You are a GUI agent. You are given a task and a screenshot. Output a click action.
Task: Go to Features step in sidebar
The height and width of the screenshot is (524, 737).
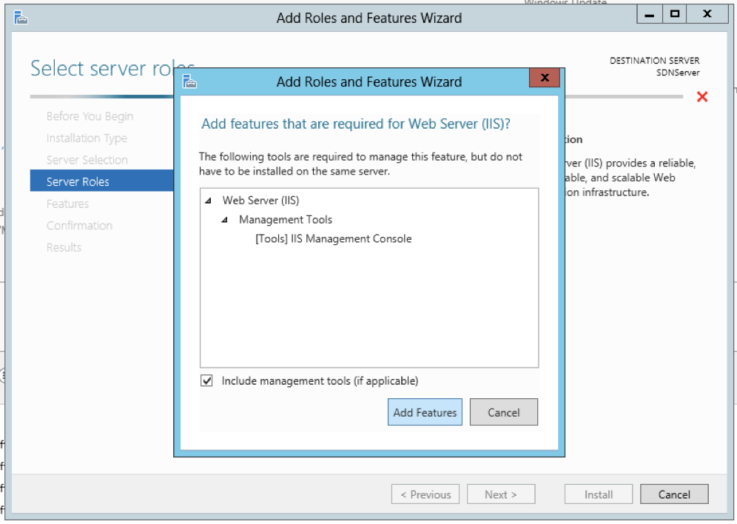point(67,204)
